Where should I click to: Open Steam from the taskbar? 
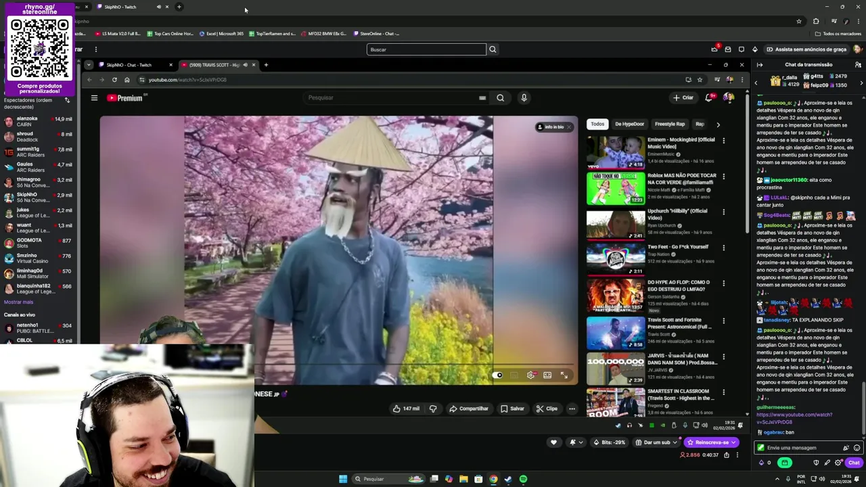coord(508,479)
